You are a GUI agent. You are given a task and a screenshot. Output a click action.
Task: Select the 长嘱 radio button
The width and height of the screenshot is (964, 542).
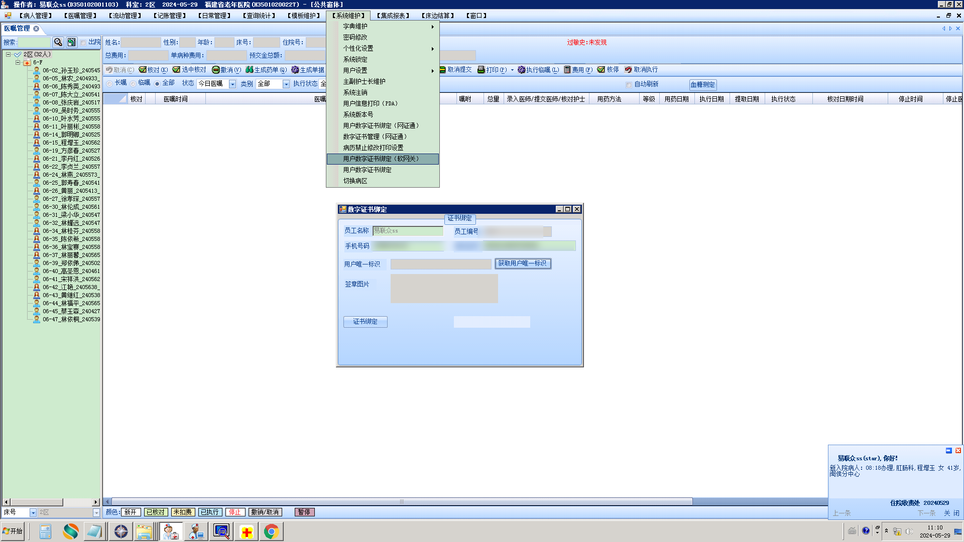click(109, 83)
